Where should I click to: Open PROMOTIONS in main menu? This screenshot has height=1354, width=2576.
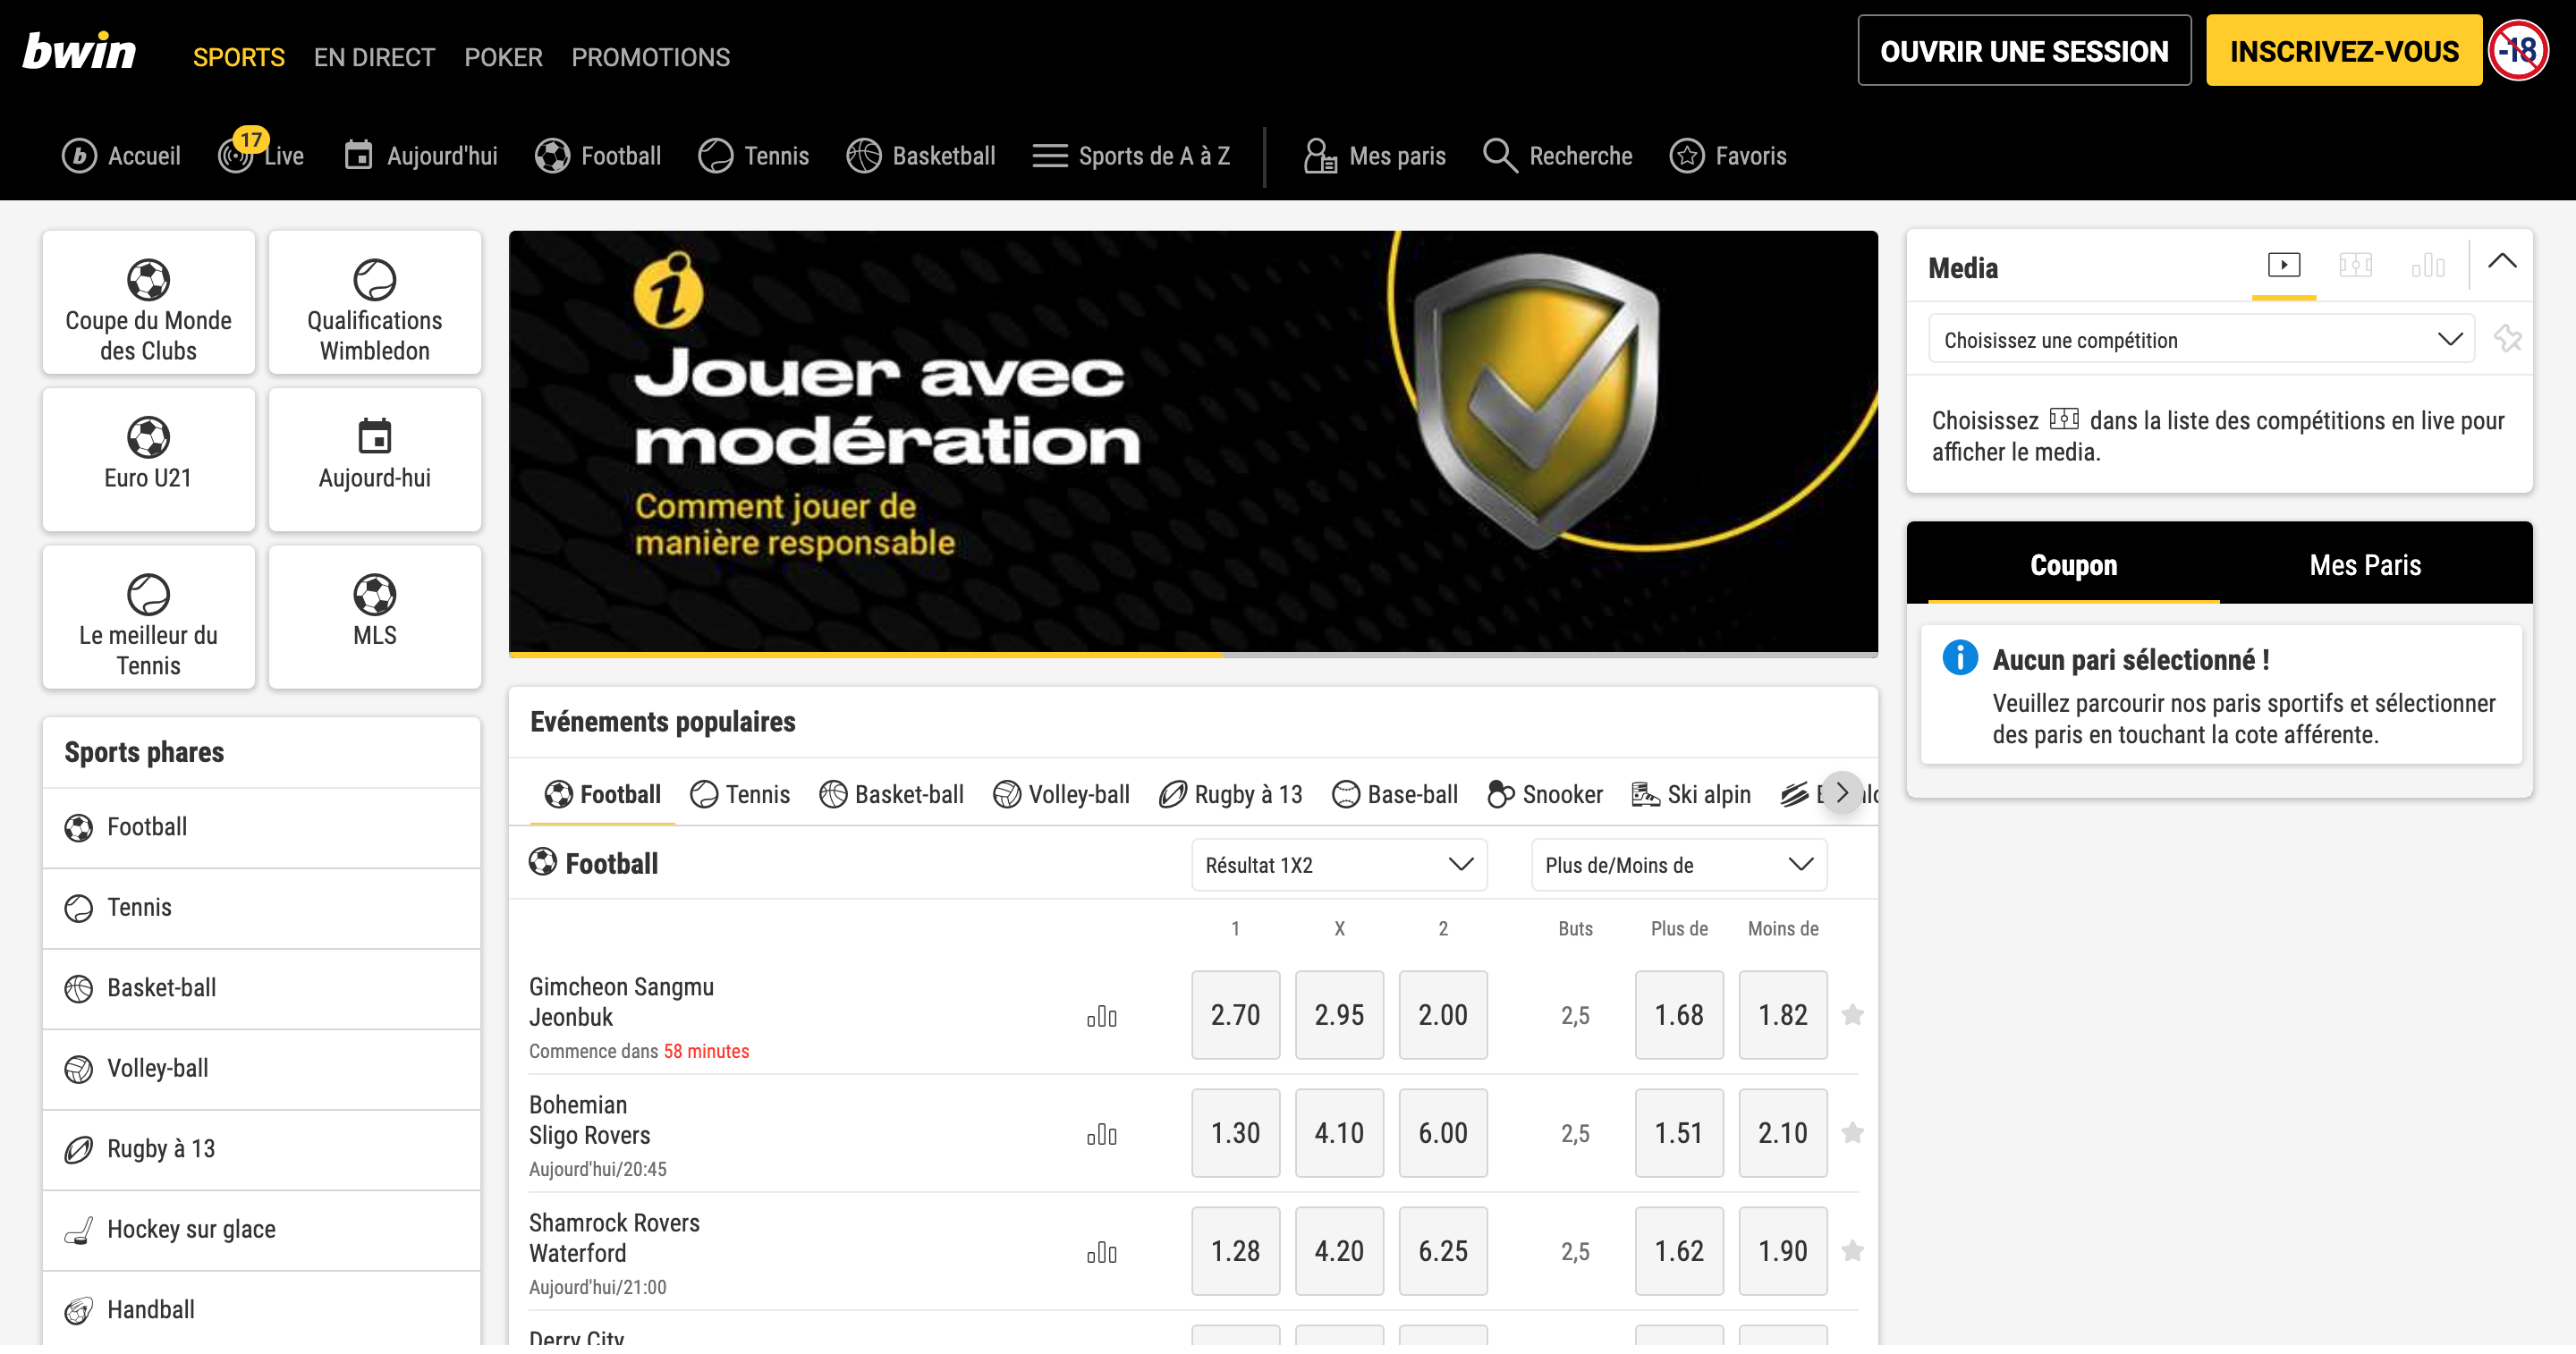pos(651,57)
